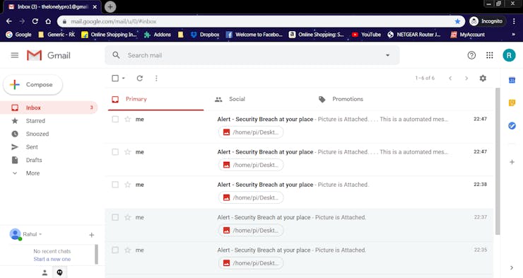Screen dimensions: 523x278
Task: Go to browser home page
Action: pyautogui.click(x=48, y=21)
